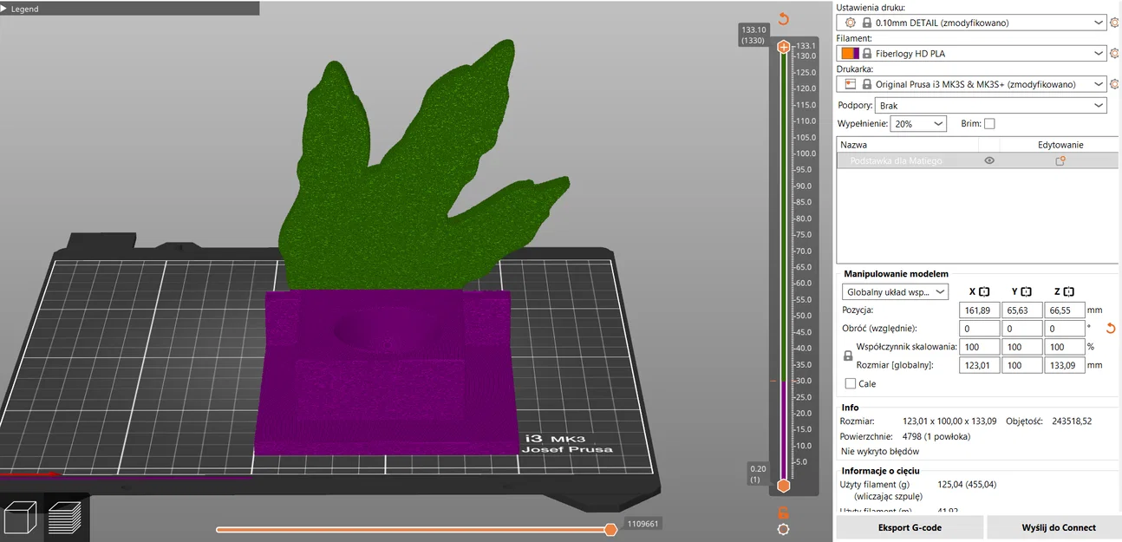Click the orange reset arrow above the layer slider

784,19
